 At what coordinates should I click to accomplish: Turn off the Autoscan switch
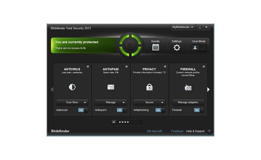pos(83,110)
